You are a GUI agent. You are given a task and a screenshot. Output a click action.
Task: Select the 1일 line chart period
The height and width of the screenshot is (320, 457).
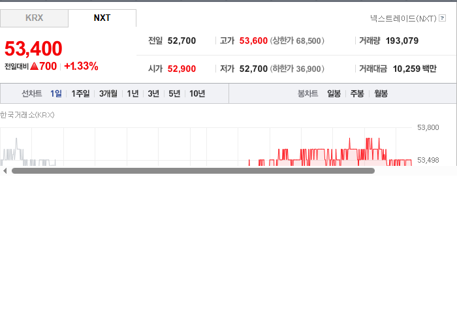[56, 93]
